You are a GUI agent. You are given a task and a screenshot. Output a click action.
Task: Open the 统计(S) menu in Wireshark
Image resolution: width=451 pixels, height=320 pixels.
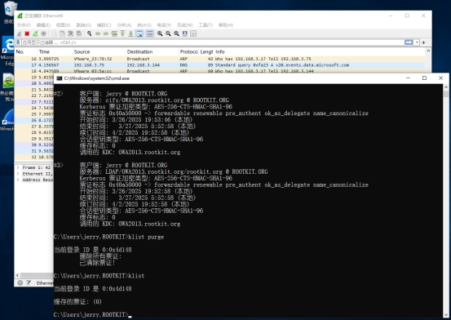pos(144,25)
